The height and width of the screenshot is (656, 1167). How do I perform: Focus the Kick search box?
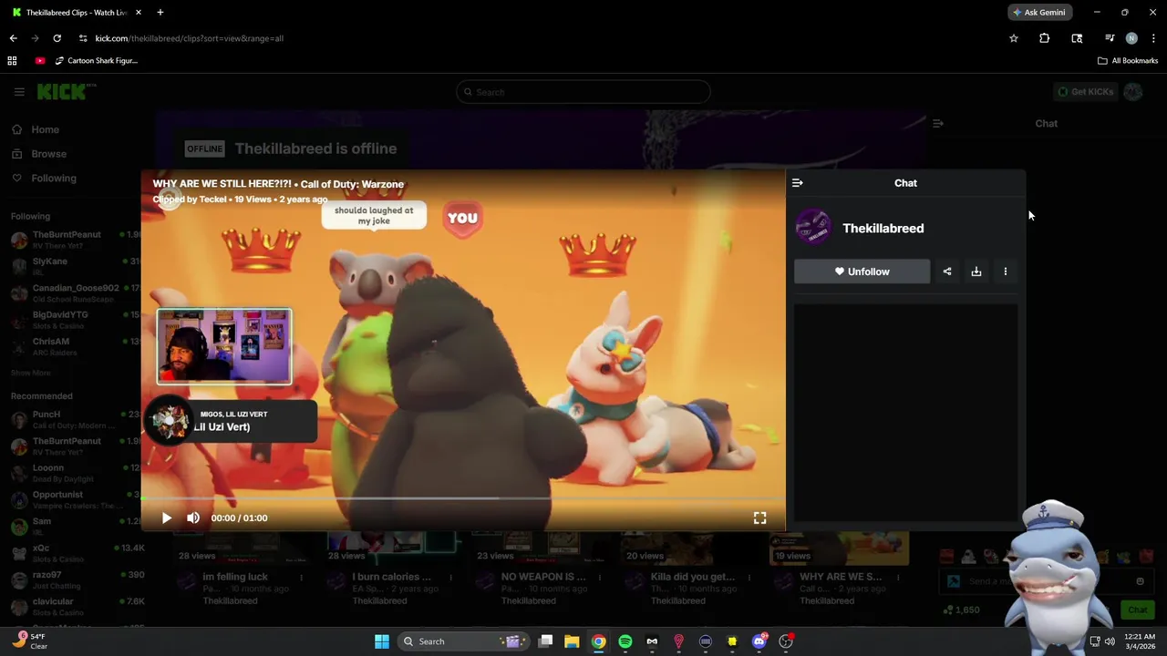coord(583,92)
